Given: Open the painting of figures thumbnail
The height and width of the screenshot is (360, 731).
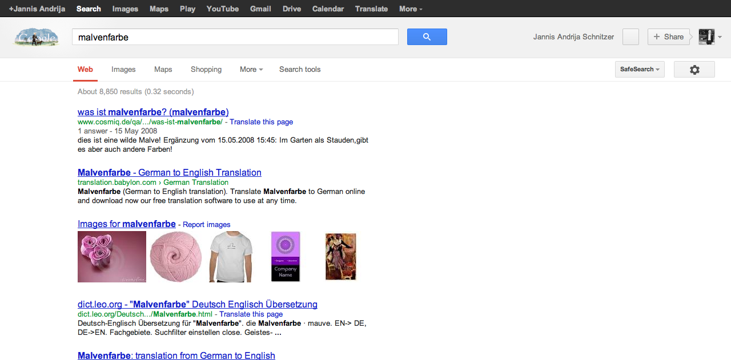Looking at the screenshot, I should pos(341,257).
